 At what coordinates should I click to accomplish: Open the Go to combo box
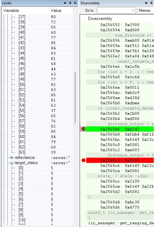click(x=116, y=10)
